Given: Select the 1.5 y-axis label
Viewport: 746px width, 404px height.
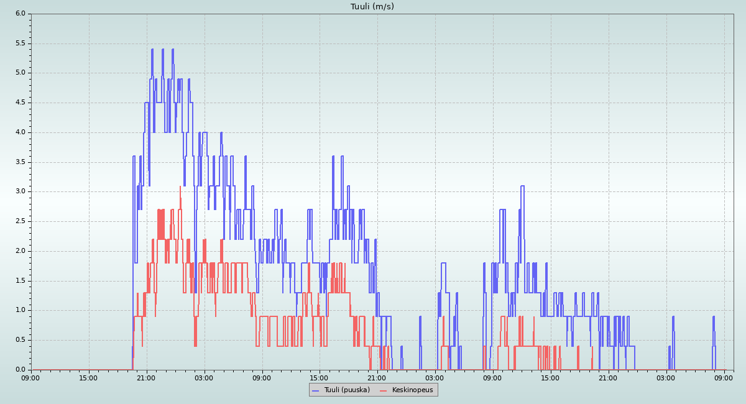Looking at the screenshot, I should tap(20, 281).
